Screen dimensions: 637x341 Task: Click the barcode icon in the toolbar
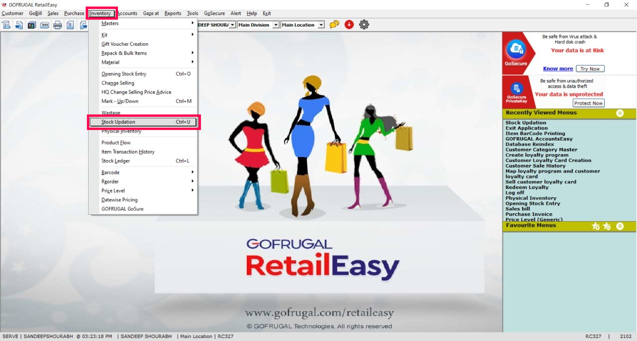pos(44,25)
